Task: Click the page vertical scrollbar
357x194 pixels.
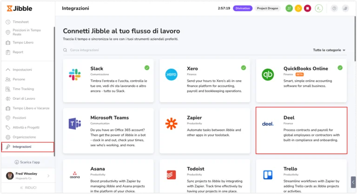Action: click(x=355, y=39)
